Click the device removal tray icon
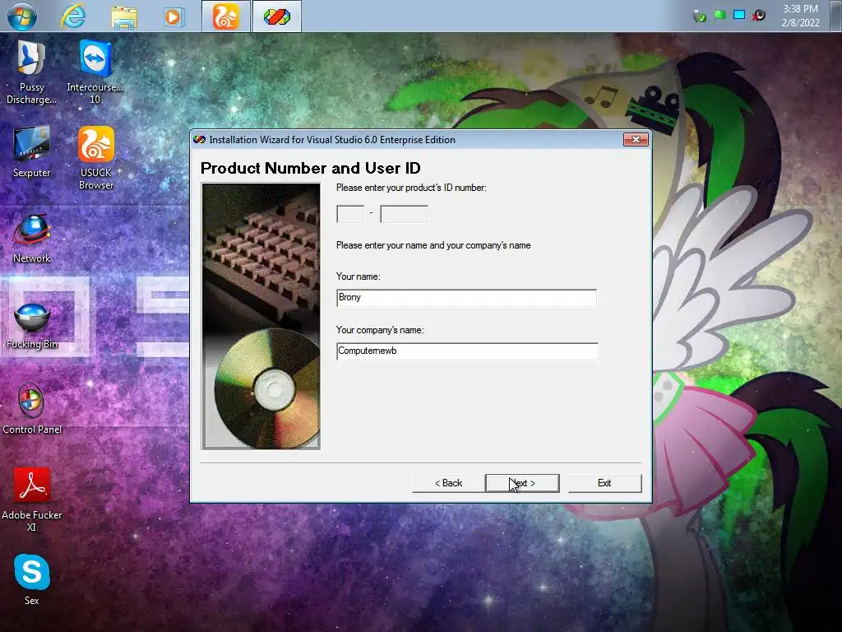 [x=699, y=16]
